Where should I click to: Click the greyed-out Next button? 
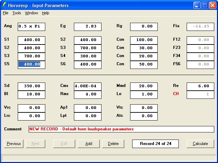[x=35, y=144]
